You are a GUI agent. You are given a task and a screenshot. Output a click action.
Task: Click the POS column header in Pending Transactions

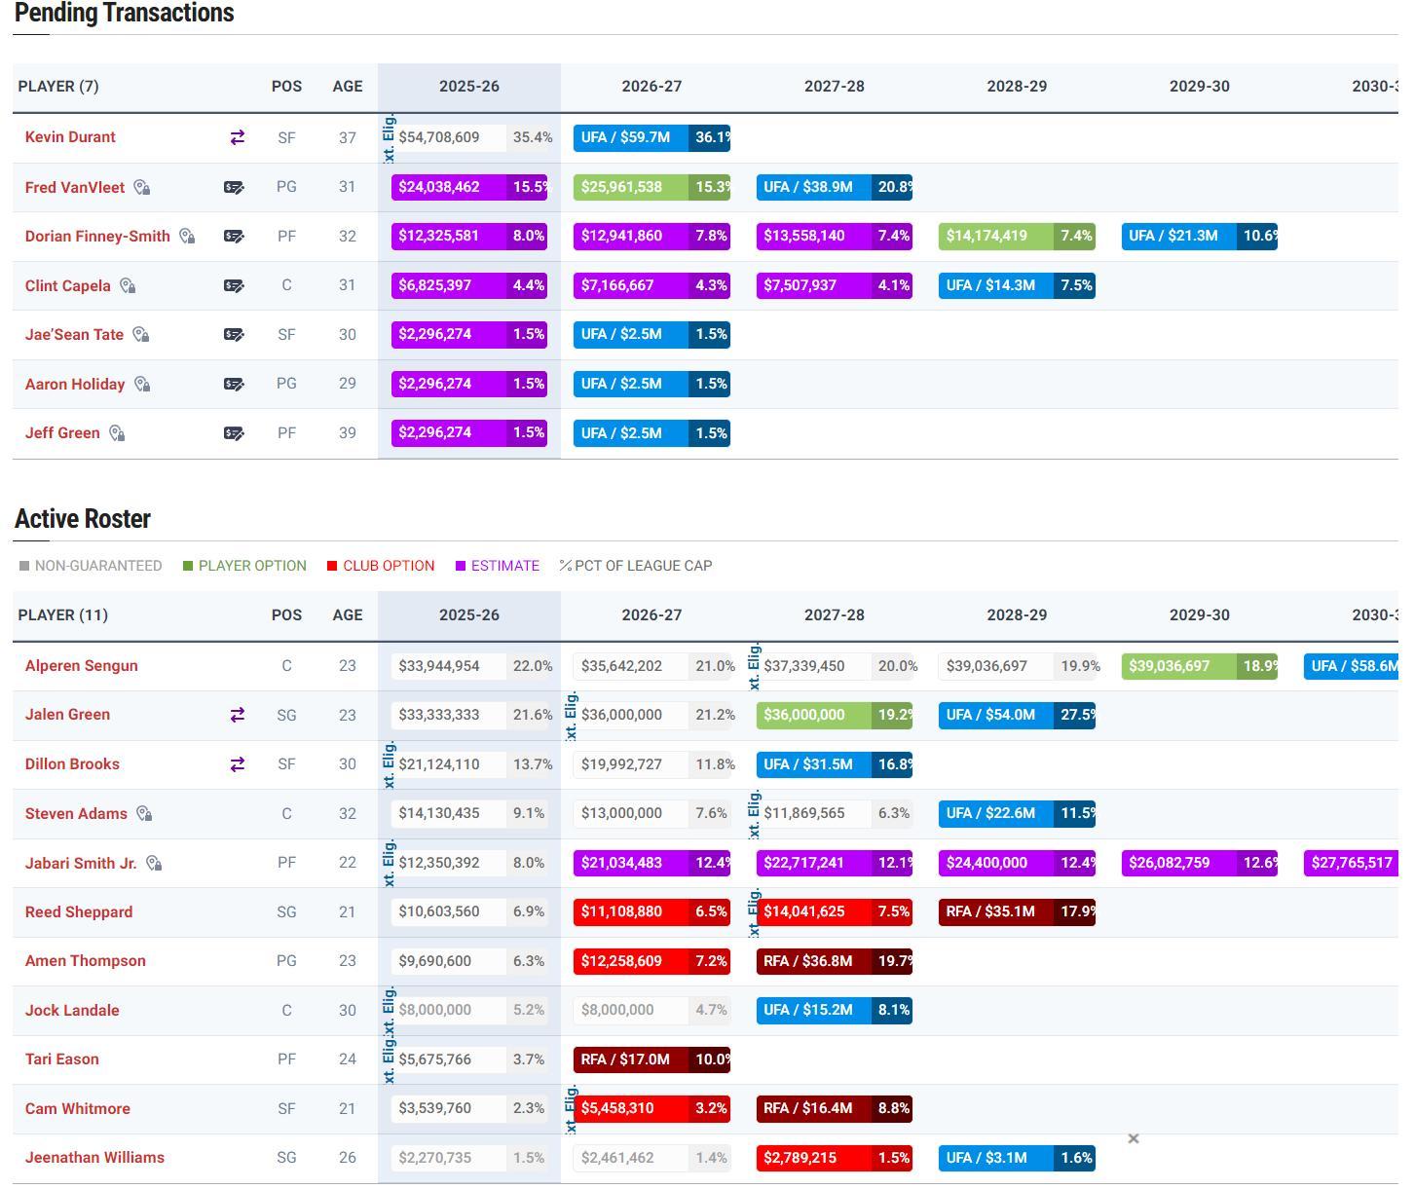[x=286, y=87]
